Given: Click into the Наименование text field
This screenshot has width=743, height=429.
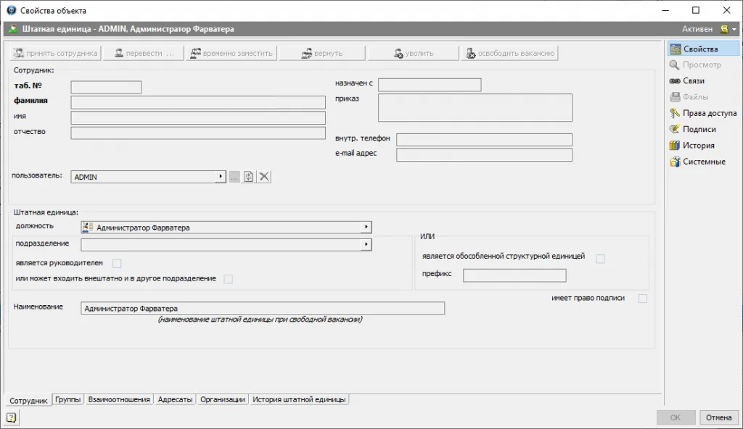Looking at the screenshot, I should [x=263, y=309].
